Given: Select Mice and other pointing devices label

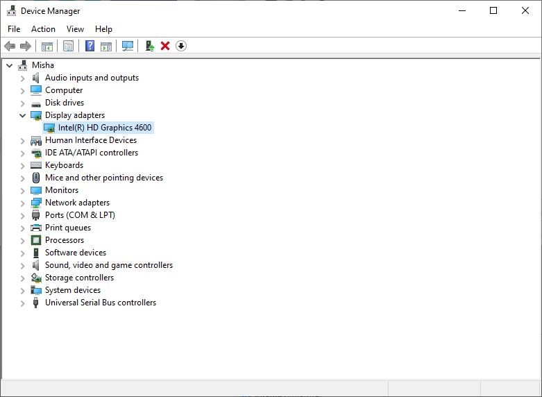Looking at the screenshot, I should pos(104,178).
